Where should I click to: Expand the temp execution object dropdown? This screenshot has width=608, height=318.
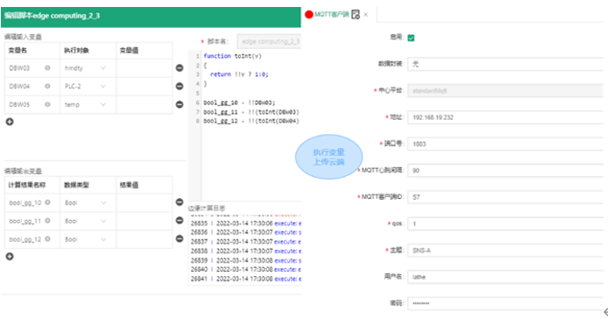point(88,105)
